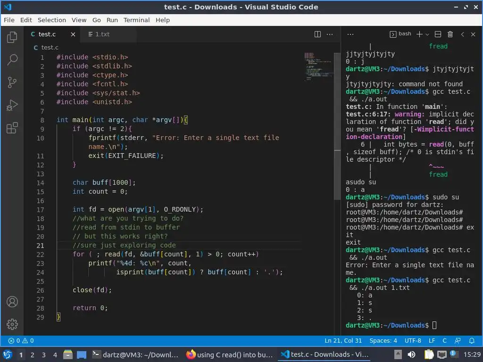Viewport: 483px width, 362px height.
Task: Open the Help menu
Action: (163, 20)
